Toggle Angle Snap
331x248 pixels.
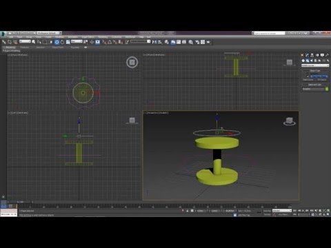110,42
